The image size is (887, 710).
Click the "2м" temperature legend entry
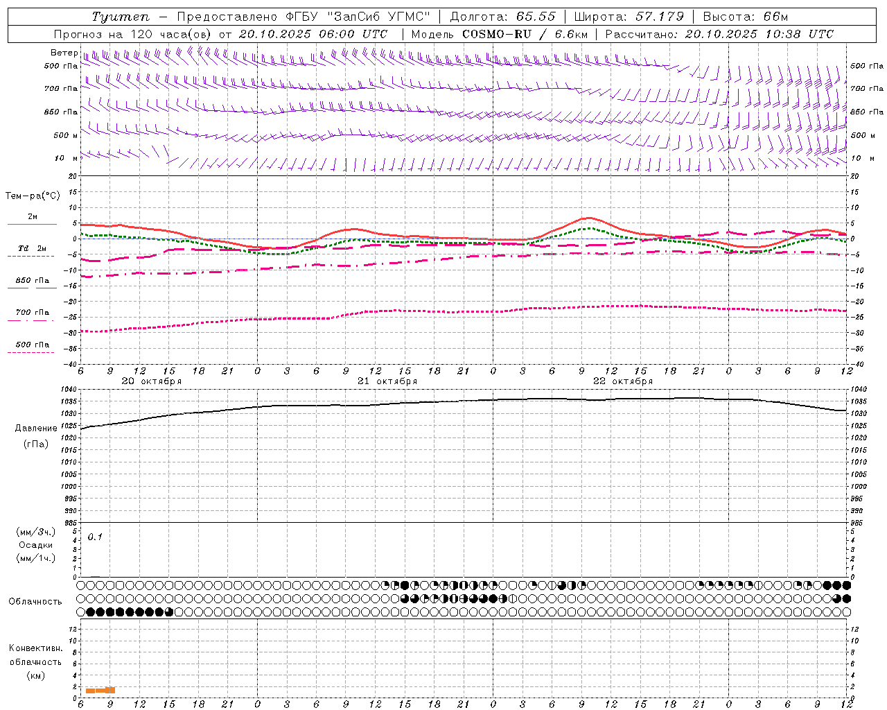(33, 217)
